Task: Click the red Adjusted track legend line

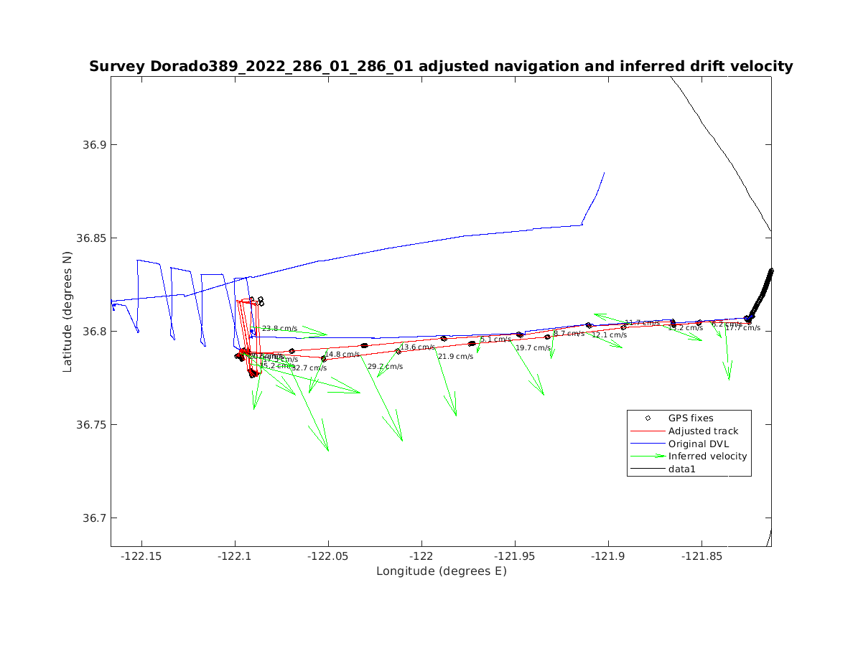Action: pyautogui.click(x=648, y=431)
